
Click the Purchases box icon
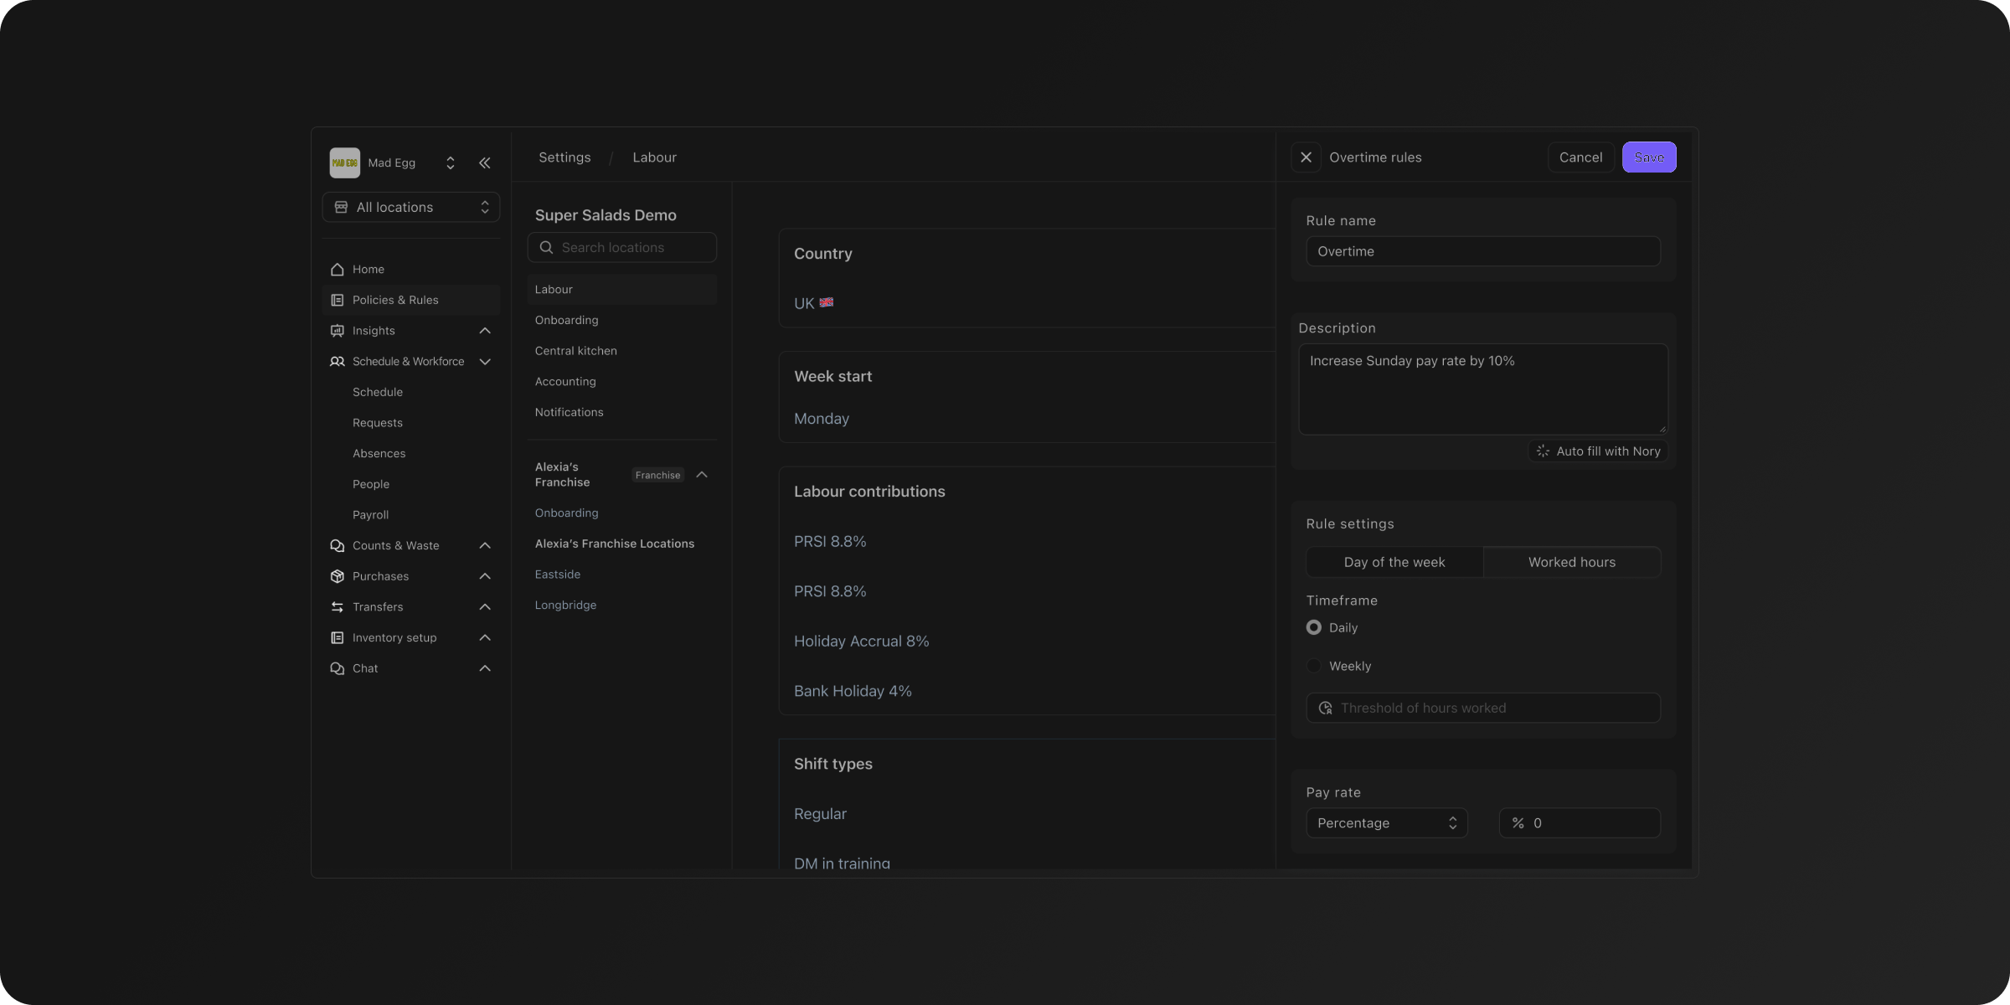click(x=338, y=576)
